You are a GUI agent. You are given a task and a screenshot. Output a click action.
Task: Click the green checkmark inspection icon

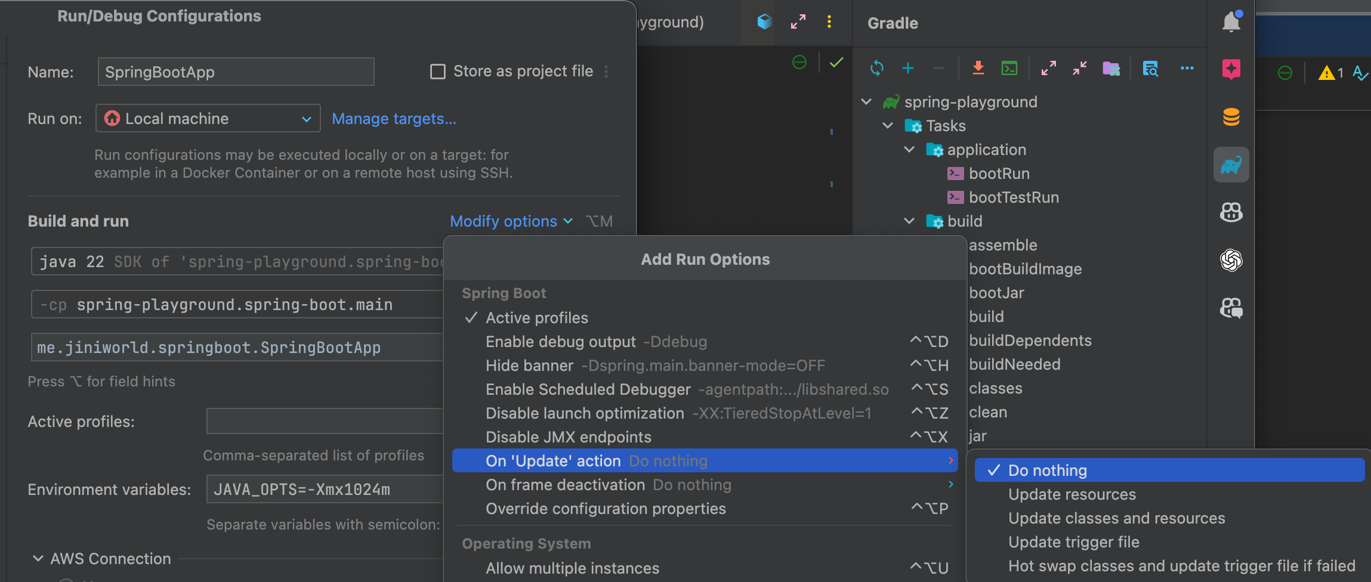point(836,62)
